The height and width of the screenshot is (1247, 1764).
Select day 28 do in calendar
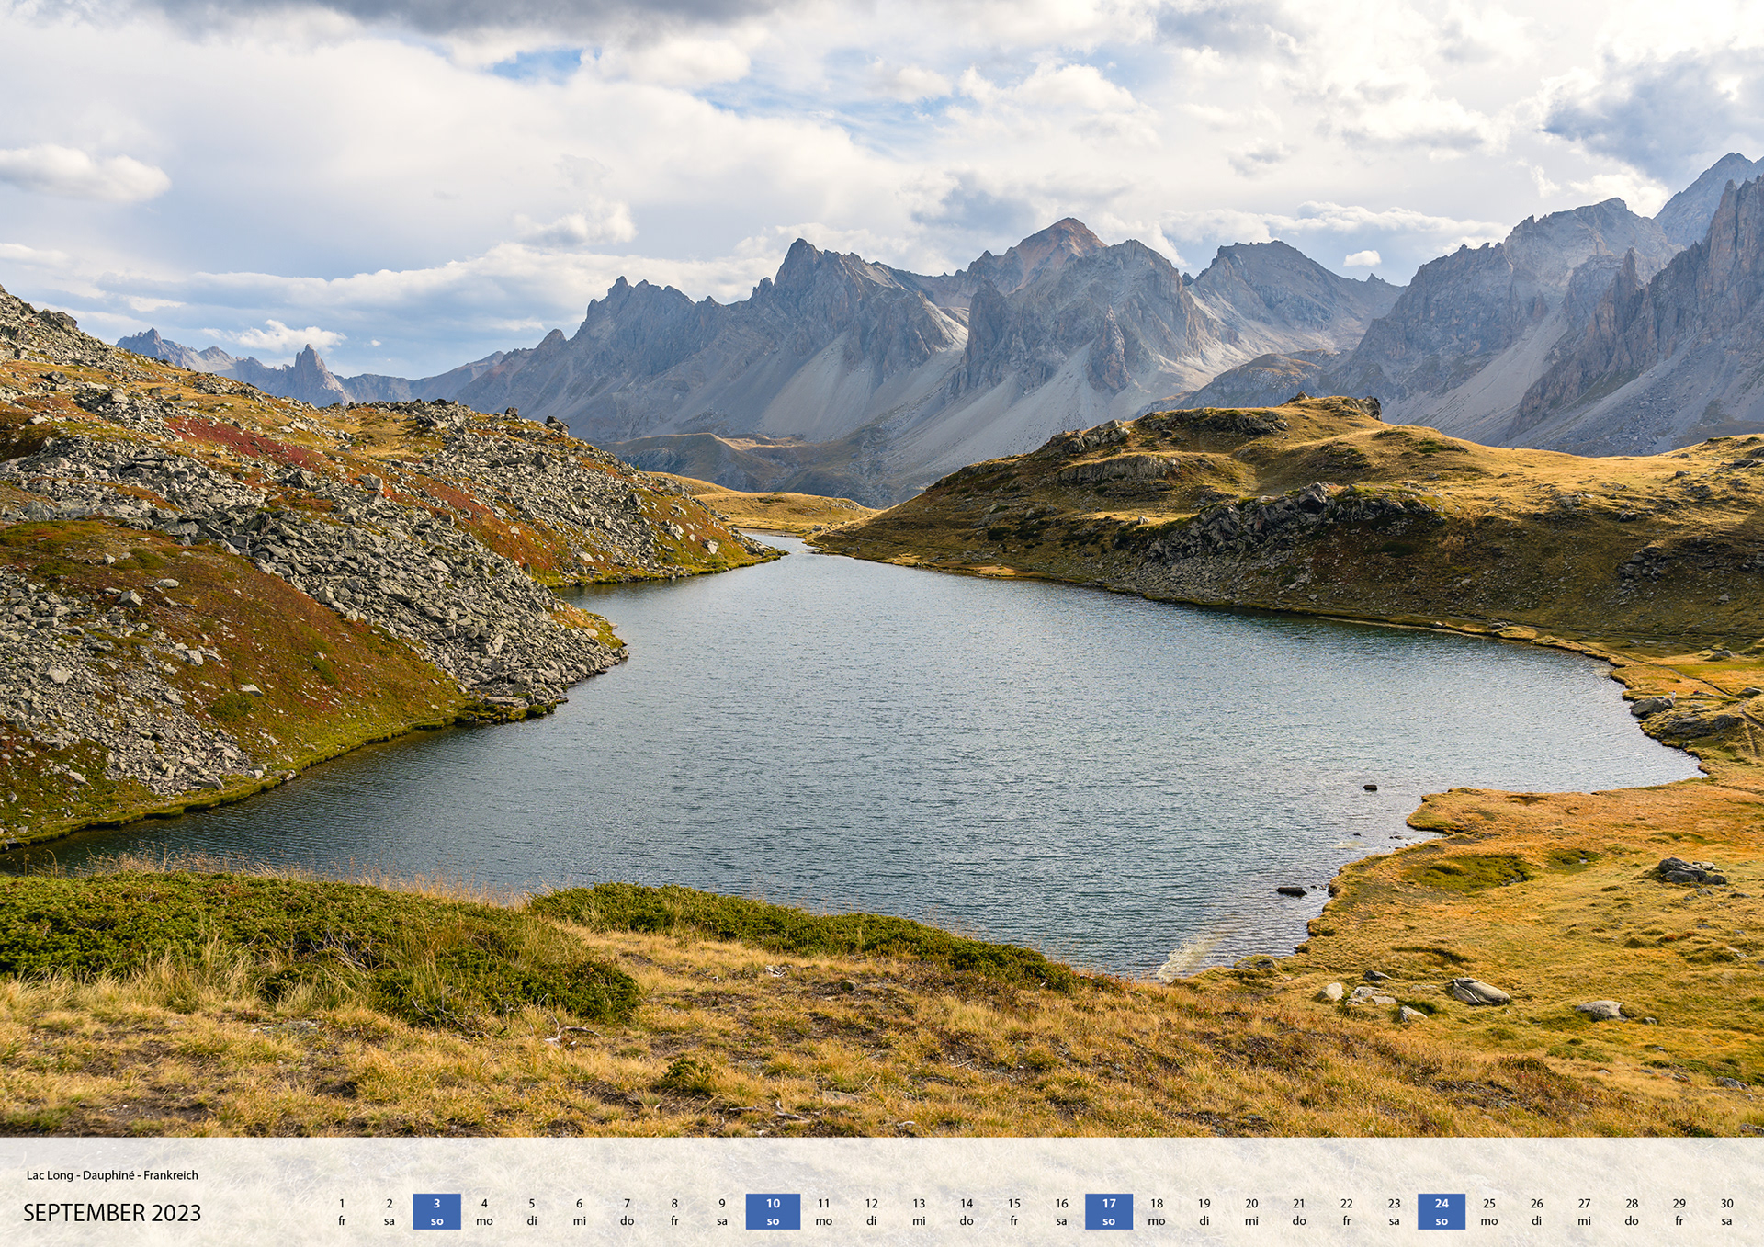[1632, 1211]
